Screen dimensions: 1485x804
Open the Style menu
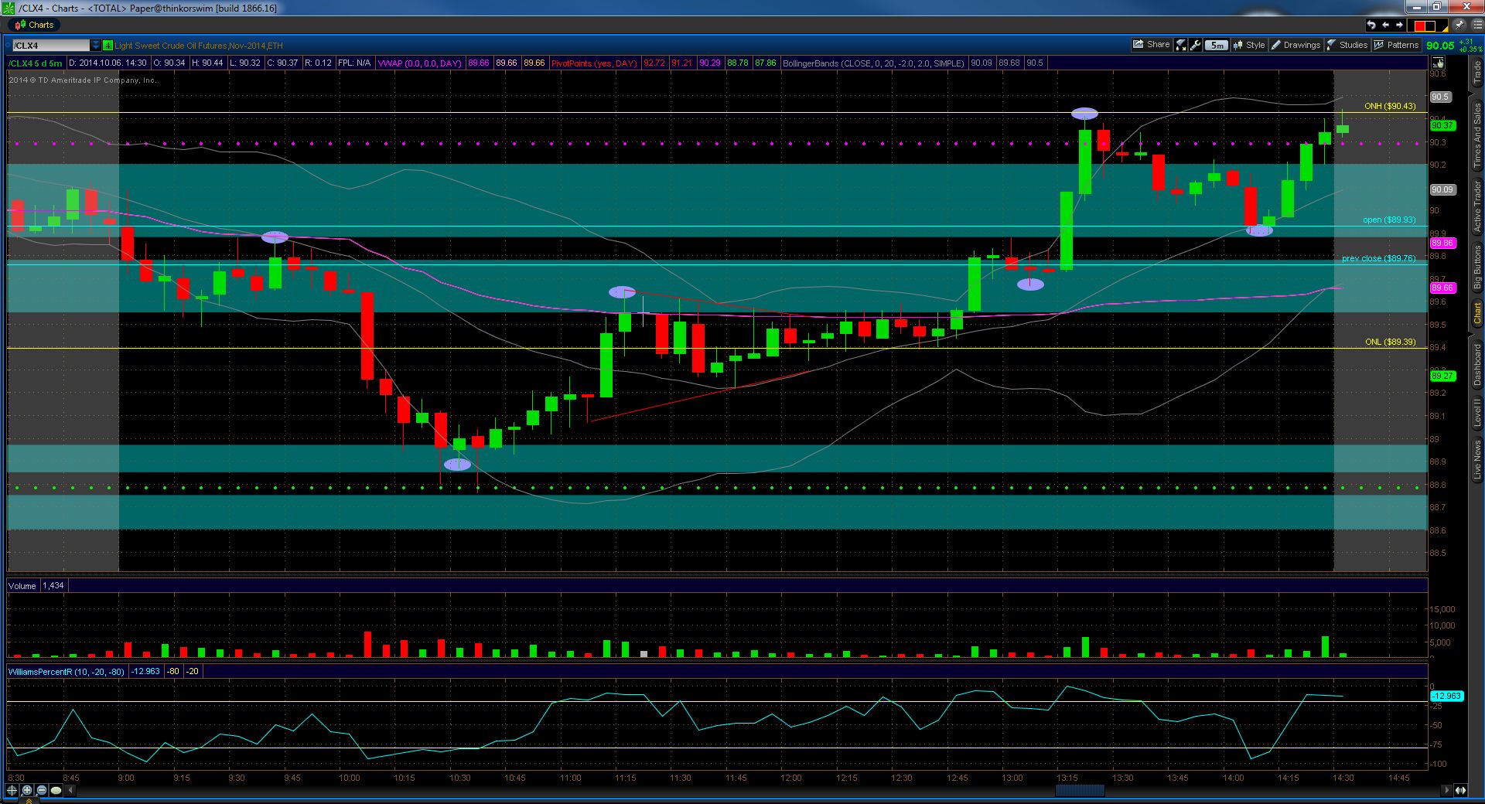click(x=1248, y=45)
